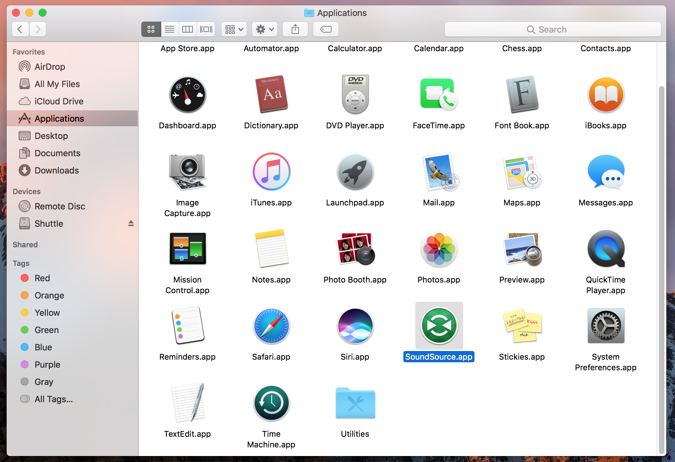Viewport: 675px width, 462px height.
Task: Click the Contacts.app label
Action: (x=606, y=49)
